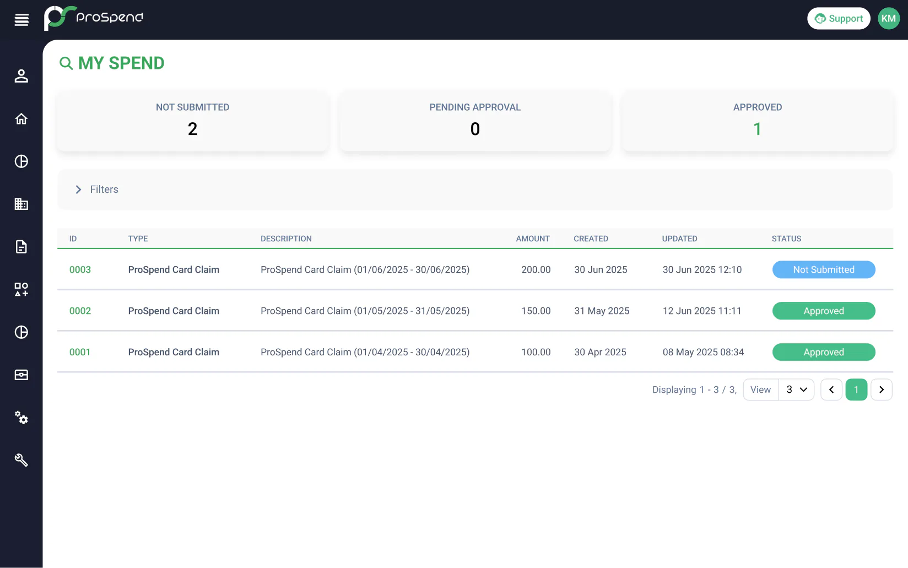908x568 pixels.
Task: Sort by the DESCRIPTION column header
Action: 286,239
